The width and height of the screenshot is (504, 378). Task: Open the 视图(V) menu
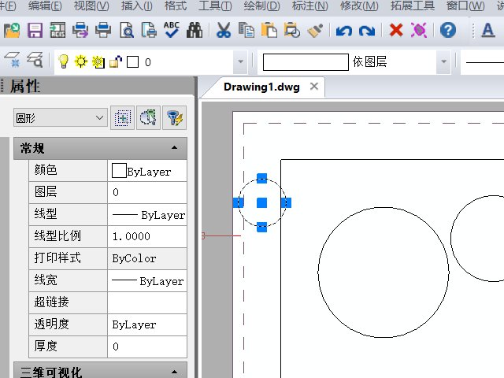(x=91, y=6)
